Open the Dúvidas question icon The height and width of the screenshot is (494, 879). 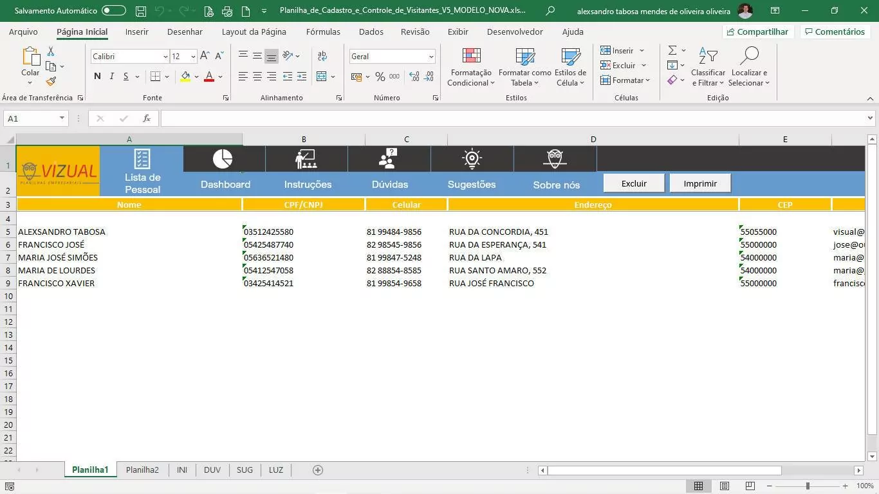point(388,158)
